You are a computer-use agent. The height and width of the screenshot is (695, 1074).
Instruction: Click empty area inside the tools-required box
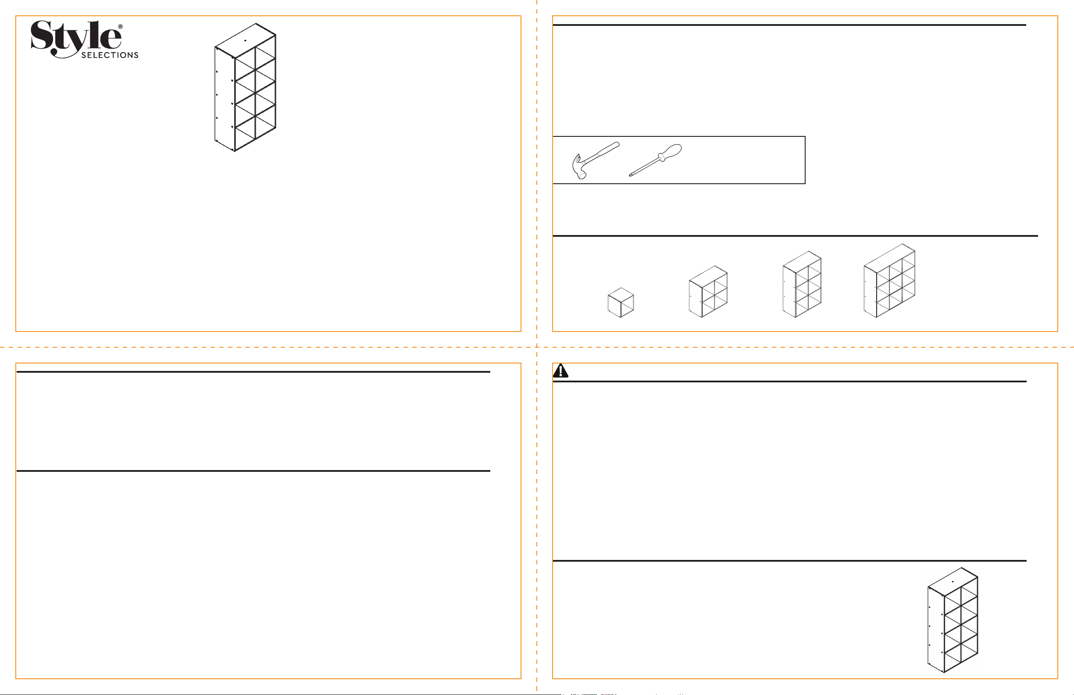pyautogui.click(x=745, y=160)
